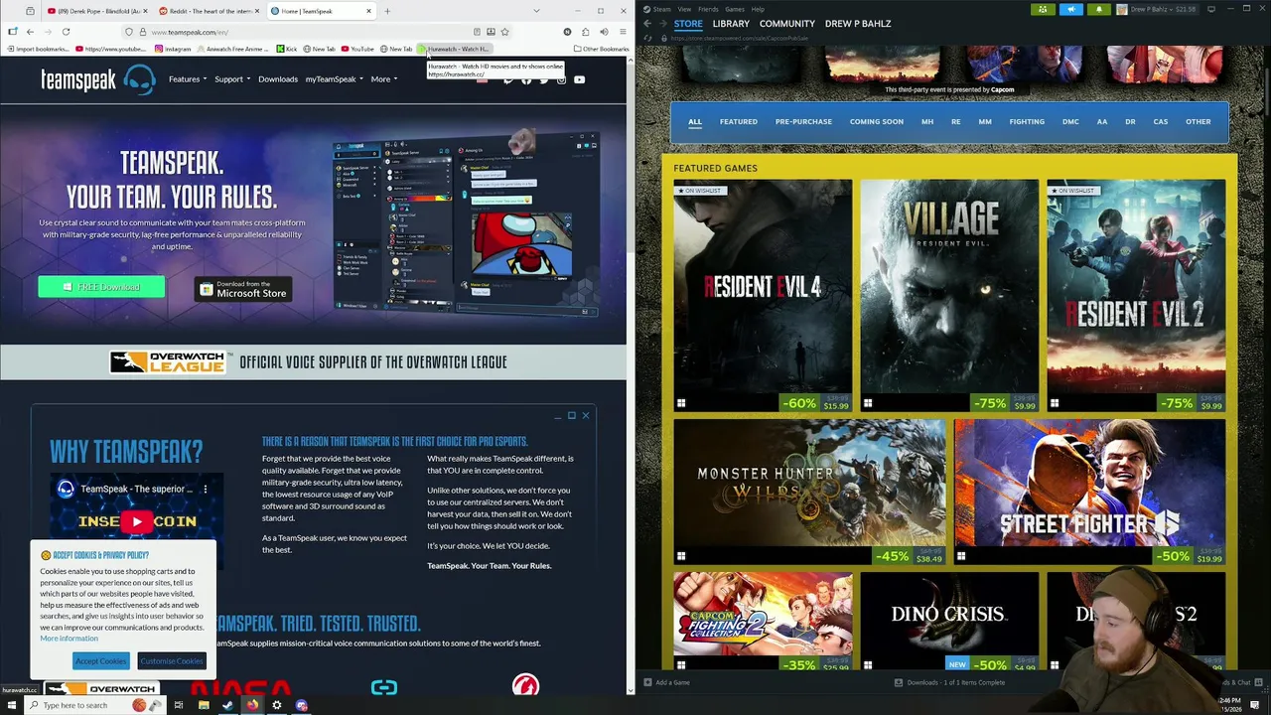The height and width of the screenshot is (715, 1271).
Task: Open the Resident Evil Village game card
Action: coord(949,296)
